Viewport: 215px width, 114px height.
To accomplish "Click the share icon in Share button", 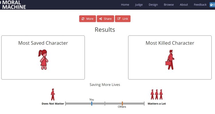I will point(100,19).
